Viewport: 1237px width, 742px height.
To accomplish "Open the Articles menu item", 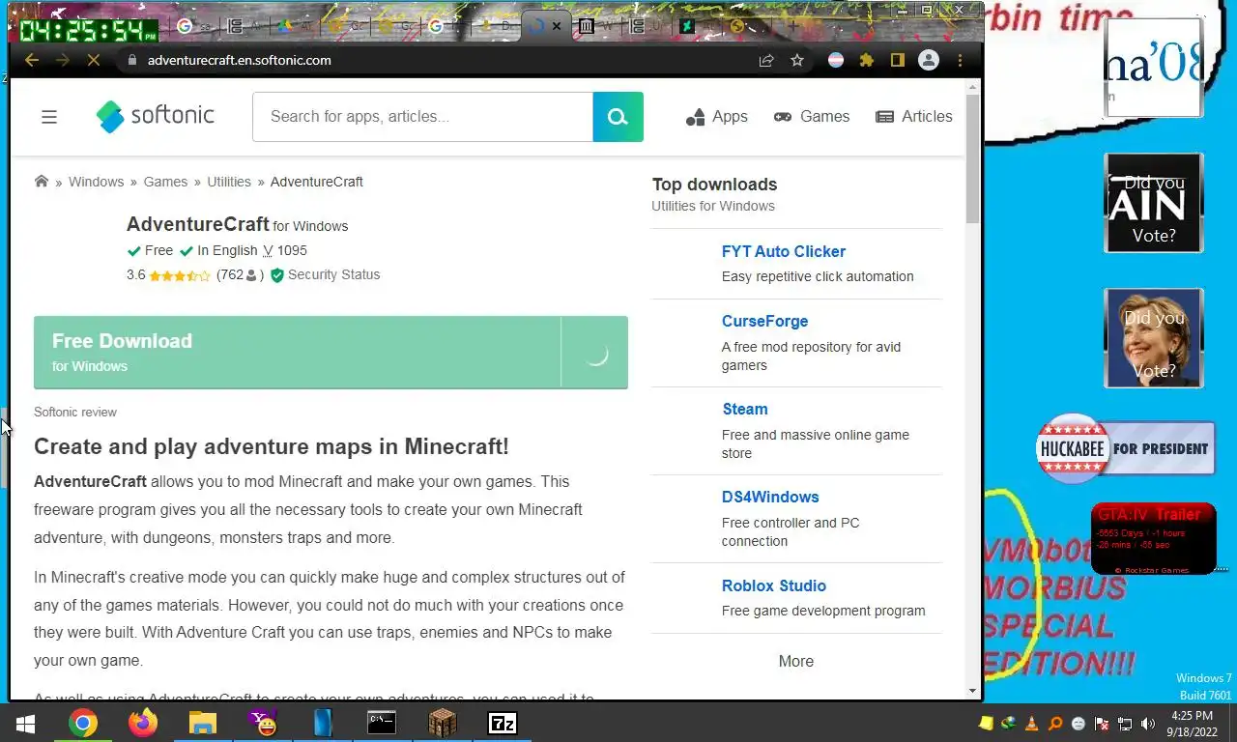I will pos(914,117).
